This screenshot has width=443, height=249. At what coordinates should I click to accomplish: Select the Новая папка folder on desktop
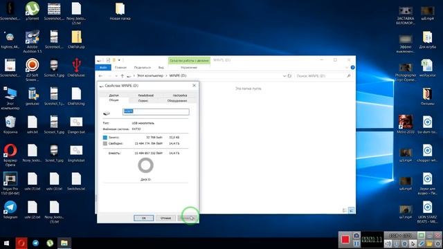coord(120,11)
